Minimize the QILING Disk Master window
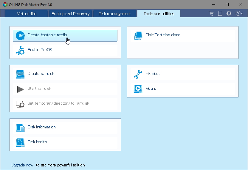This screenshot has width=248, height=170. point(214,4)
